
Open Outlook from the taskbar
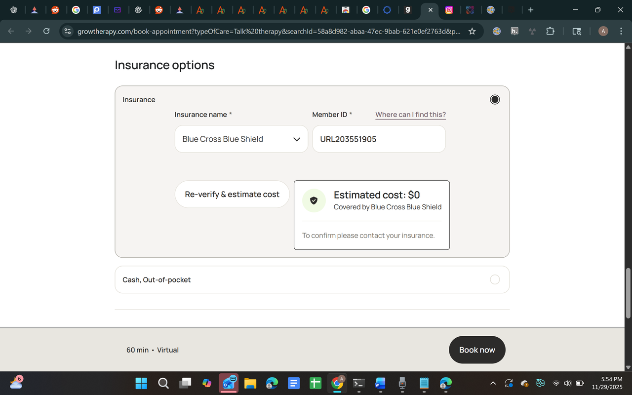click(x=229, y=383)
